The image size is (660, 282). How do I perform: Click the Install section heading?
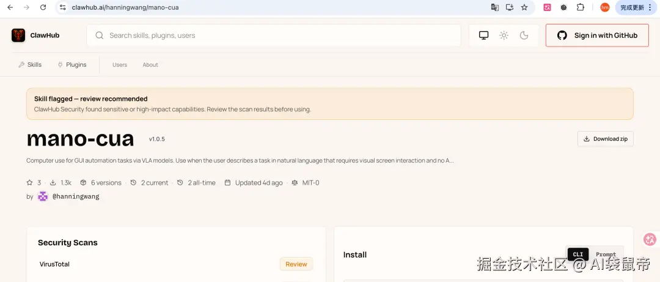pos(355,254)
